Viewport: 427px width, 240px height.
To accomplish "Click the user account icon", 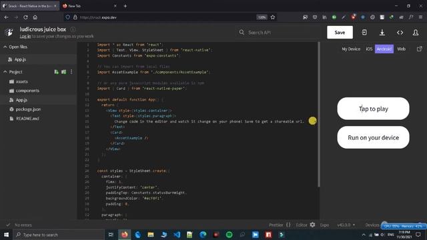I will [416, 33].
